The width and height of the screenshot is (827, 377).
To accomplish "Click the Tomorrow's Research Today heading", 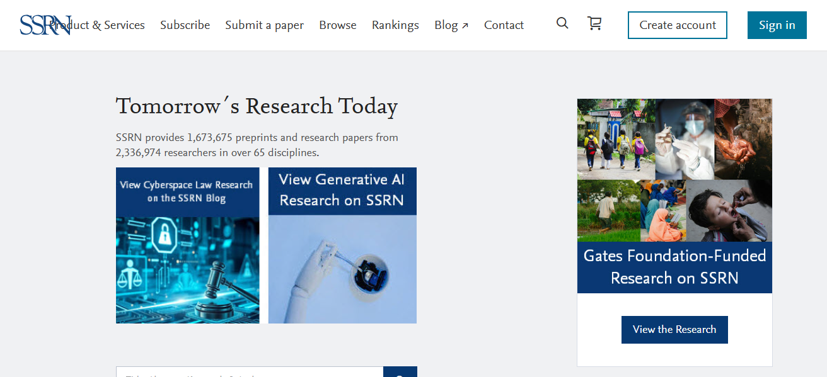I will (257, 106).
